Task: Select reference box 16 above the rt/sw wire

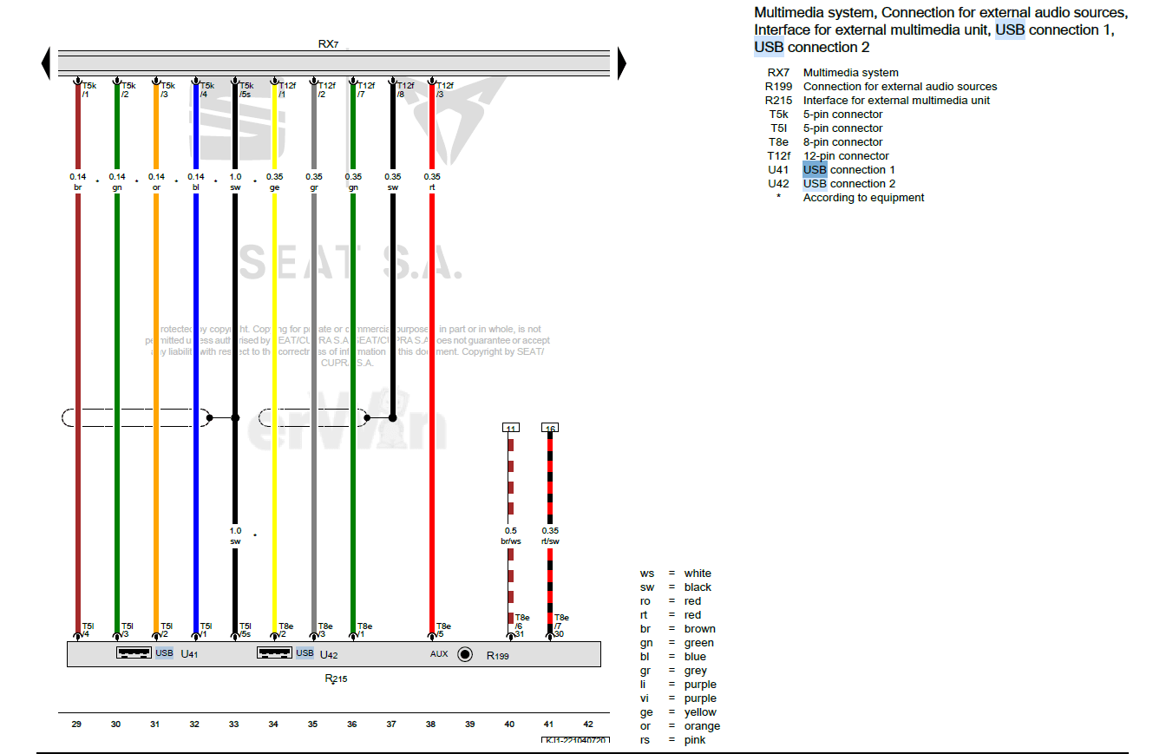Action: 549,428
